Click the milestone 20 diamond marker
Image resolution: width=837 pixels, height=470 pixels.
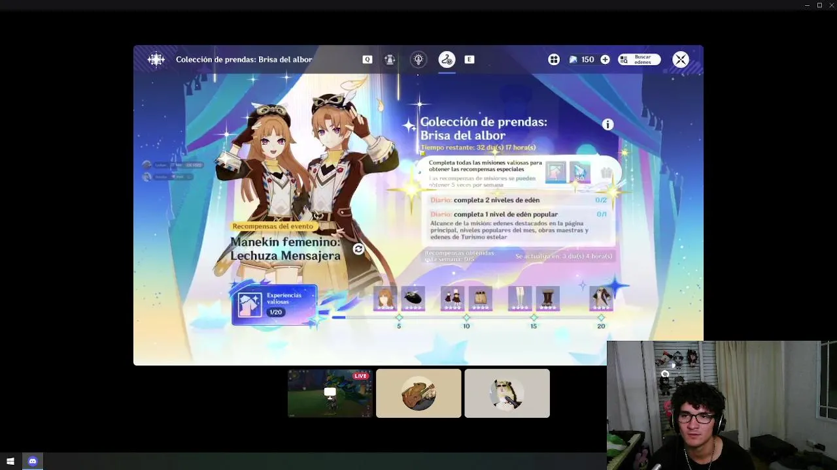click(x=601, y=317)
